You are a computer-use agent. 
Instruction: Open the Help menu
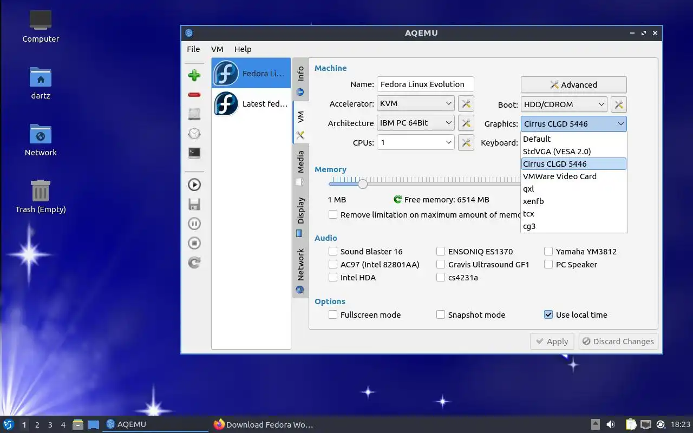[x=243, y=49]
